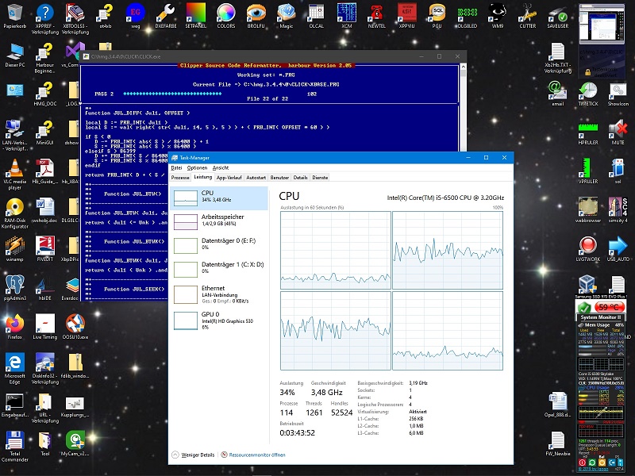
Task: Click red shutdown icon in System Monitor gadget
Action: click(x=583, y=463)
